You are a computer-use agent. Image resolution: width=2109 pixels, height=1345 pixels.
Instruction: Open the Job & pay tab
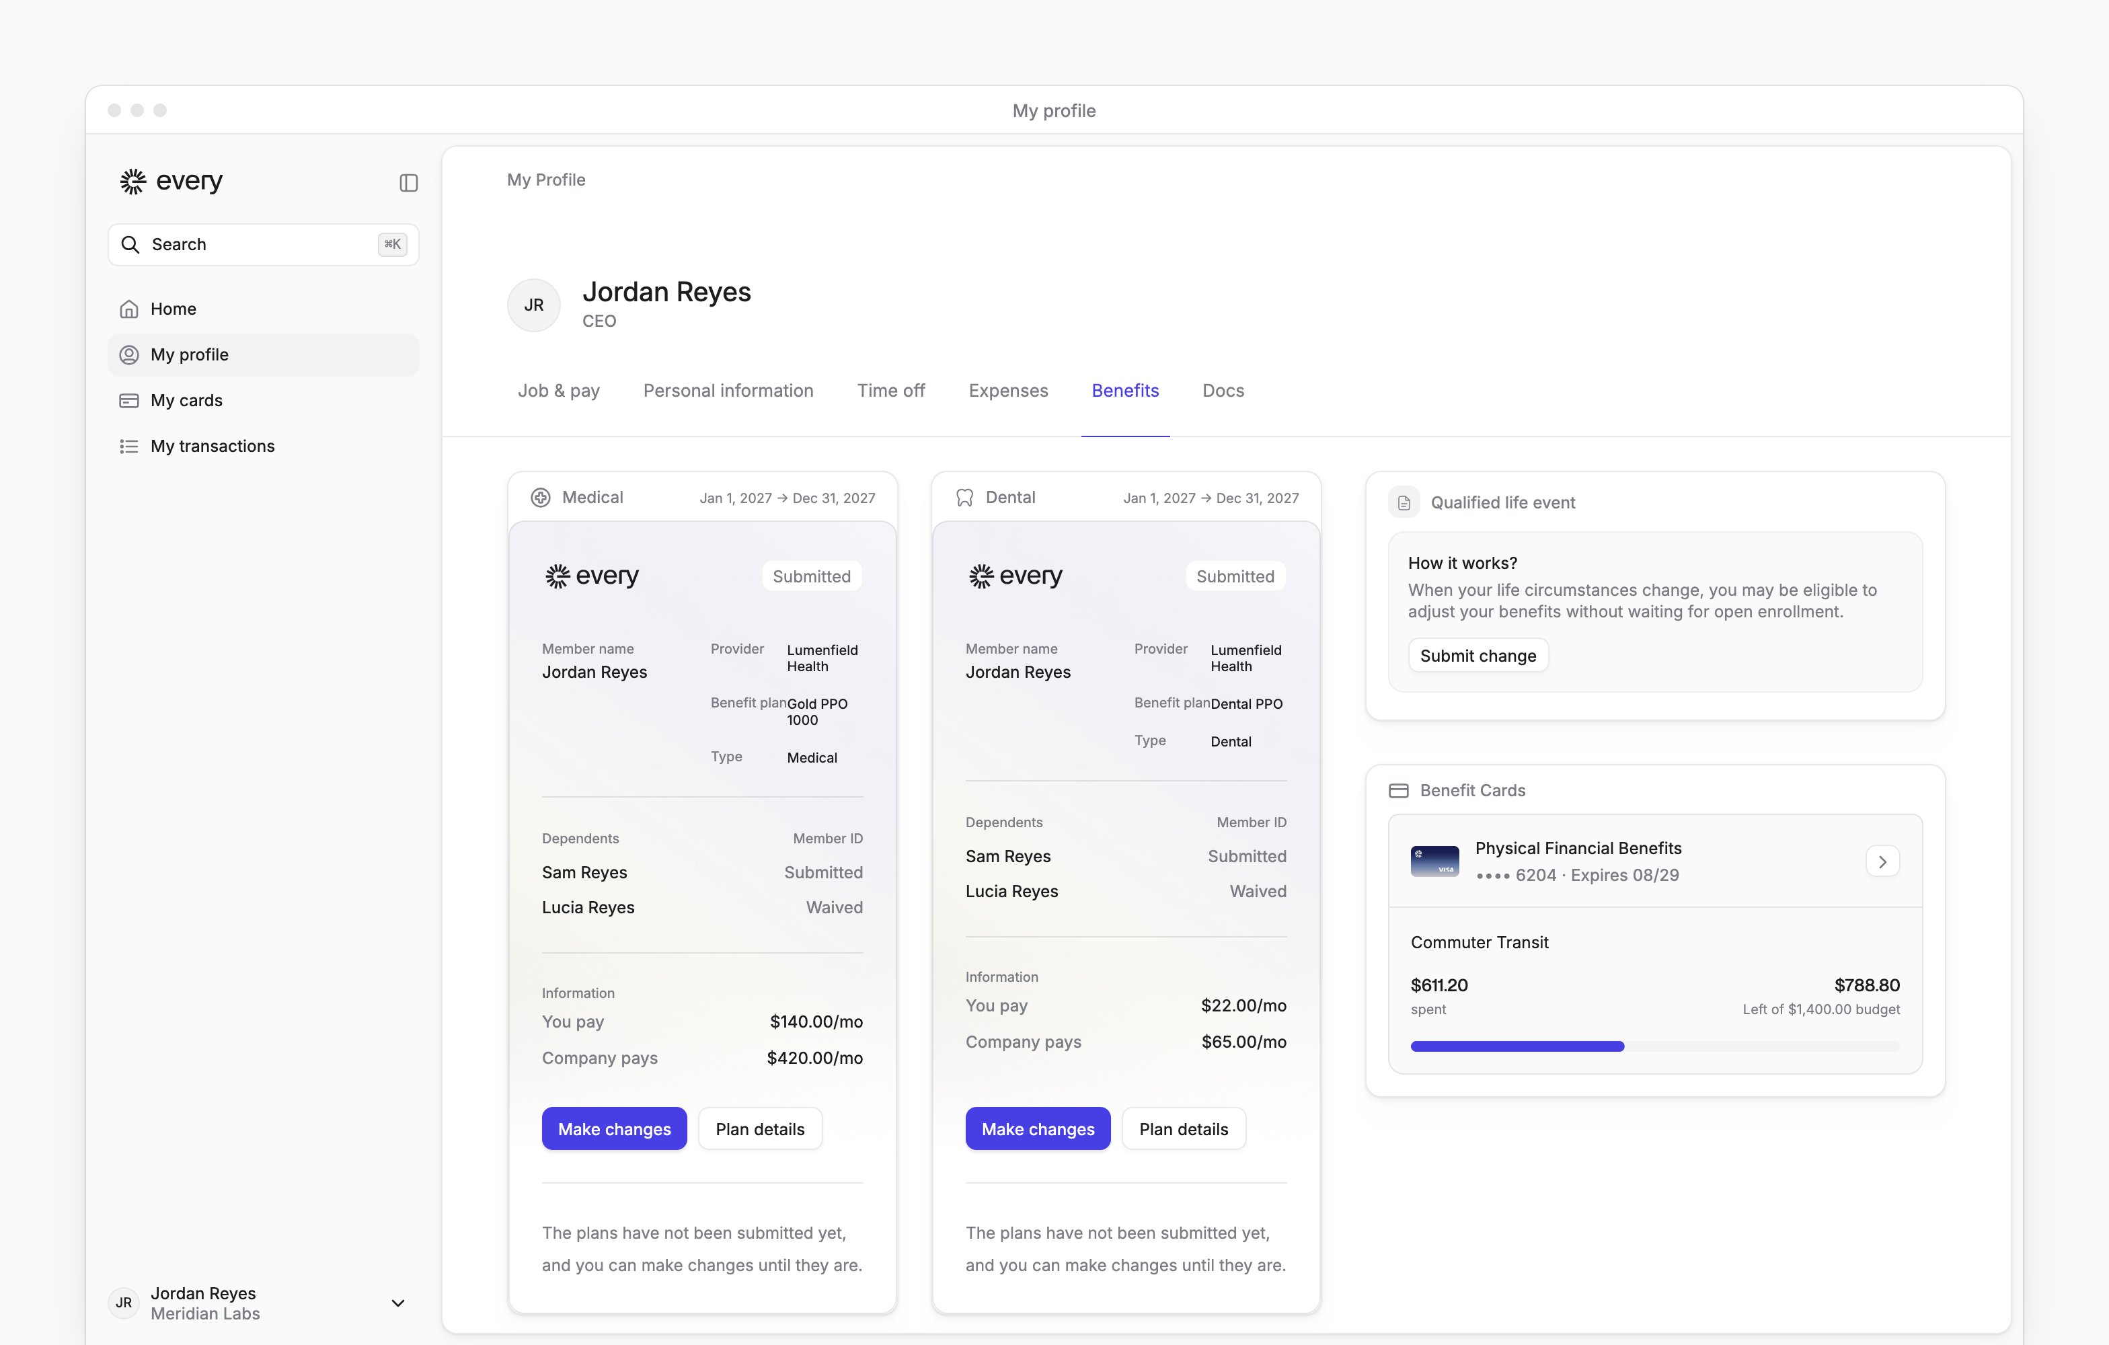pos(559,391)
